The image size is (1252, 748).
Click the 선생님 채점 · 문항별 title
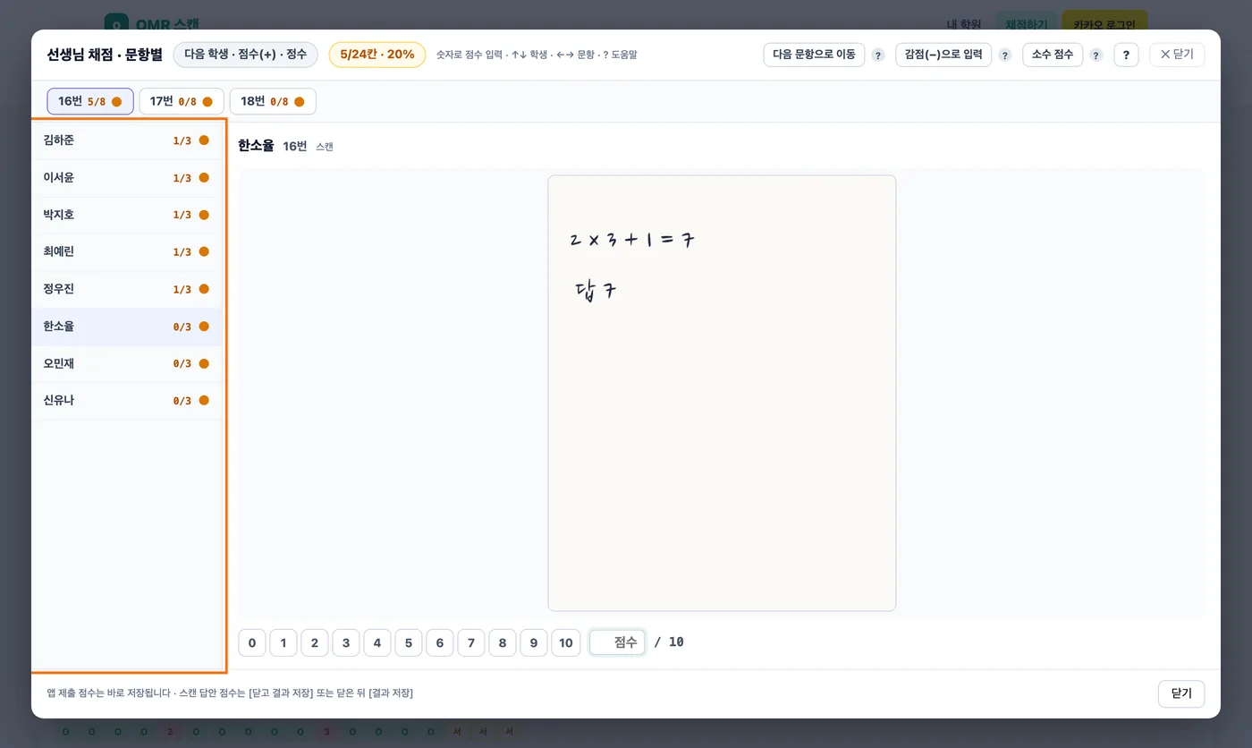tap(105, 55)
